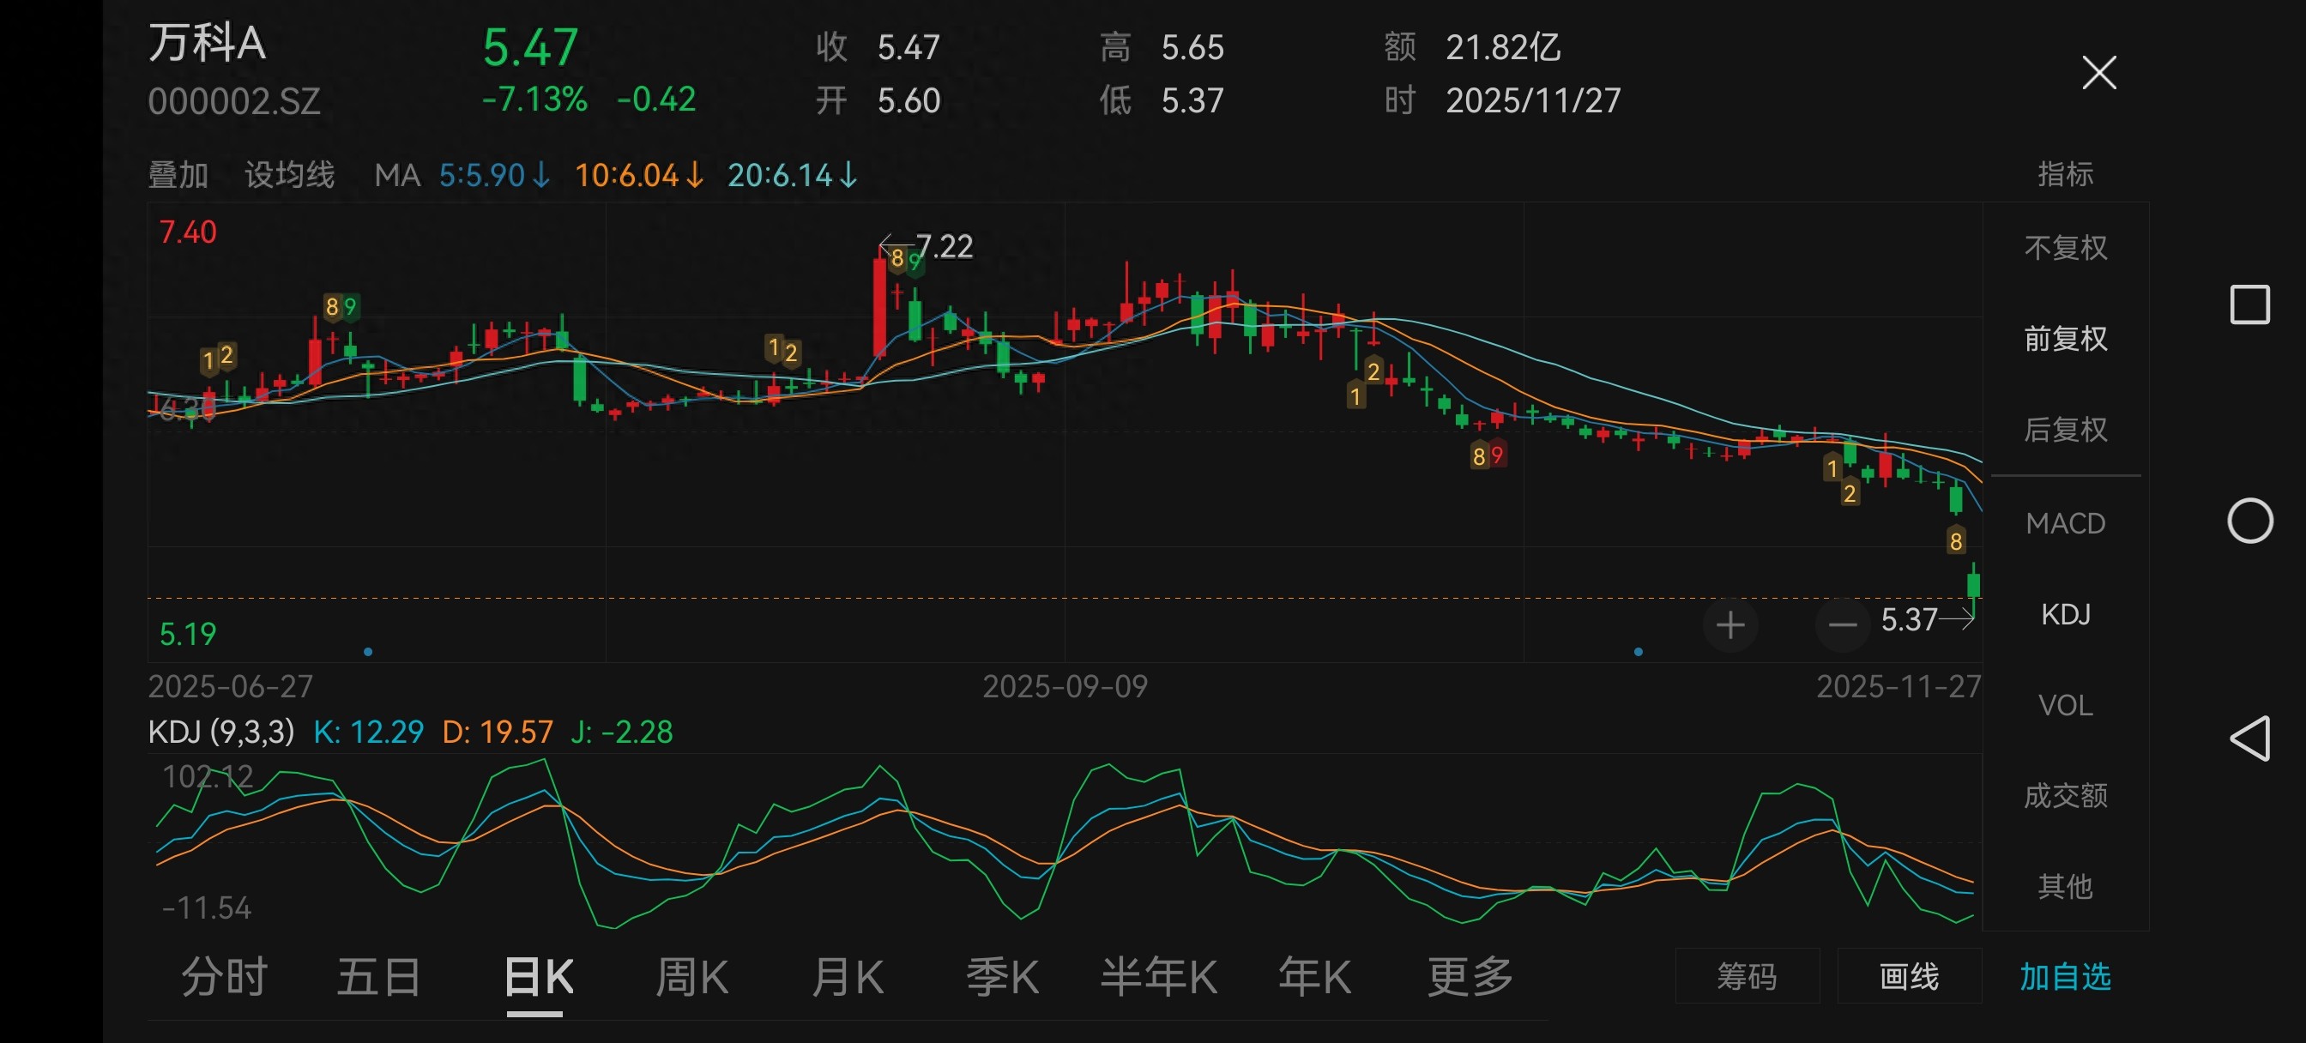Close the chart with the X icon
The width and height of the screenshot is (2306, 1043).
2098,74
